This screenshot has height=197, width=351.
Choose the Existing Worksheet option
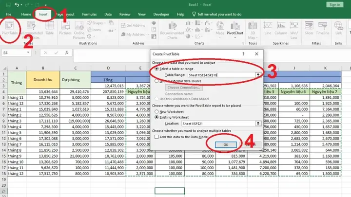click(x=156, y=117)
